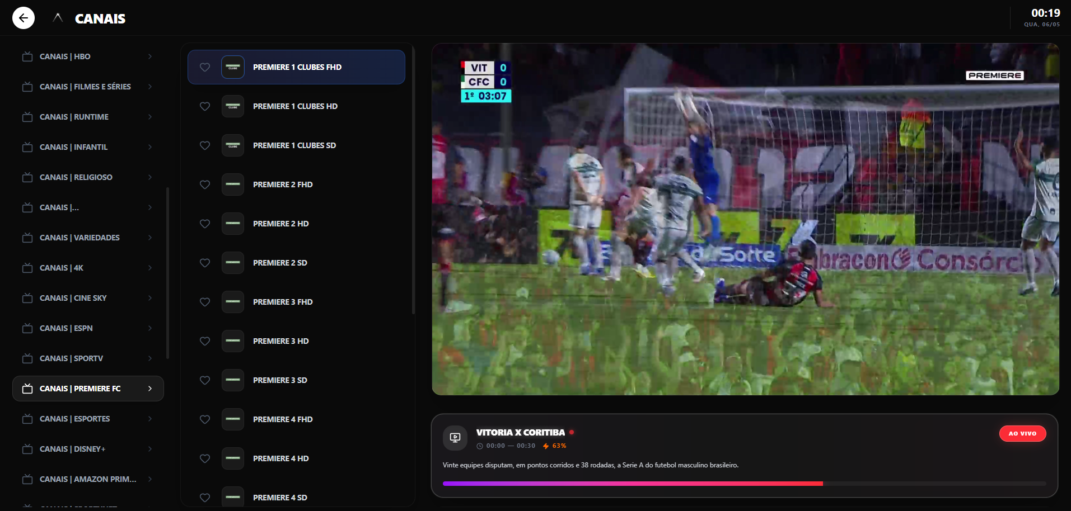Click the TV icon of CANAIS | AMAZON PRIM...

pyautogui.click(x=27, y=479)
